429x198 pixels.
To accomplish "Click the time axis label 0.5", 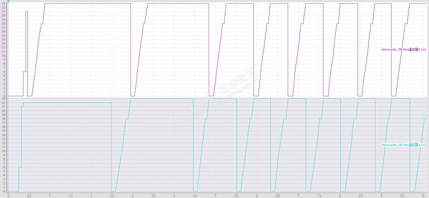I will pos(29,196).
